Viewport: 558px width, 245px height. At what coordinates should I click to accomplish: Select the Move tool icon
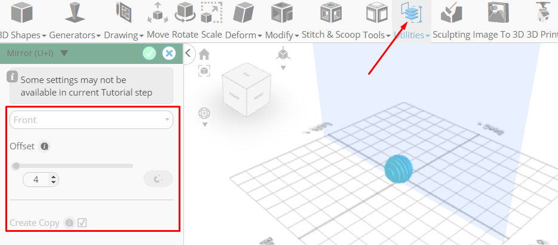158,13
